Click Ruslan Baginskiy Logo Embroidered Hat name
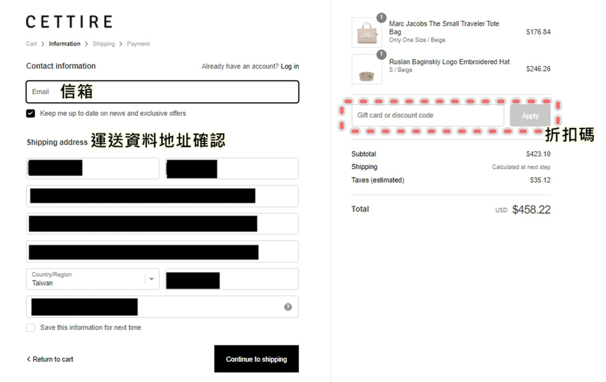The image size is (606, 382). [x=449, y=62]
